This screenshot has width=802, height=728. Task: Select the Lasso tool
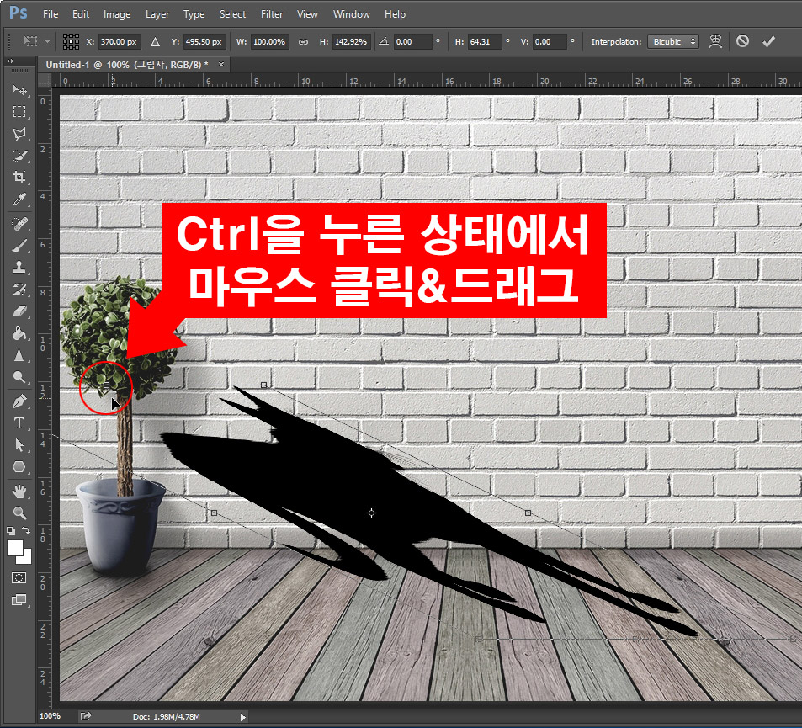(x=19, y=133)
